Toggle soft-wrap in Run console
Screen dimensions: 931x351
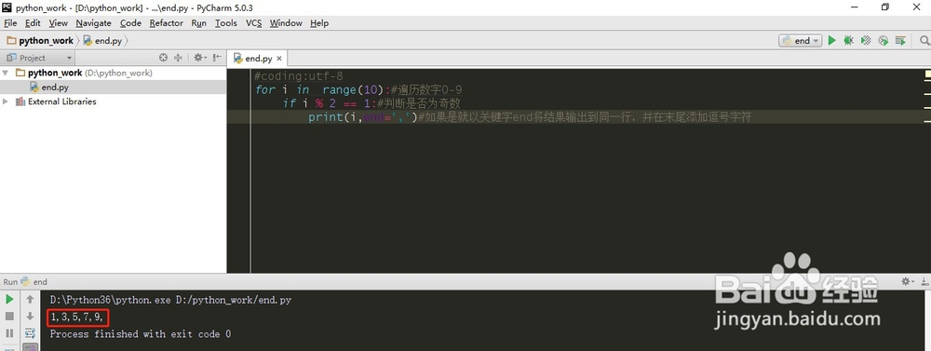(30, 333)
